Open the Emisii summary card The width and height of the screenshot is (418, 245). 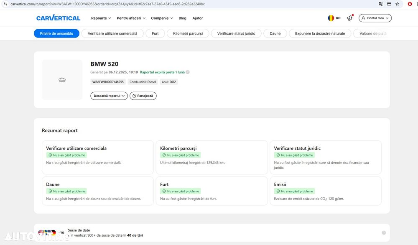tap(326, 191)
